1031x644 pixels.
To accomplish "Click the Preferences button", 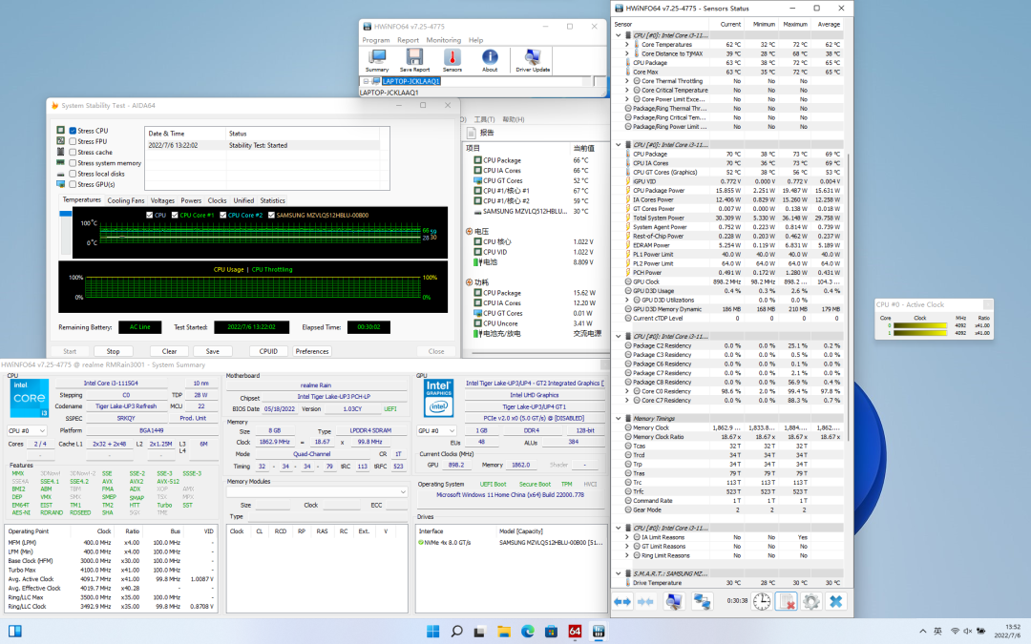I will pyautogui.click(x=311, y=351).
